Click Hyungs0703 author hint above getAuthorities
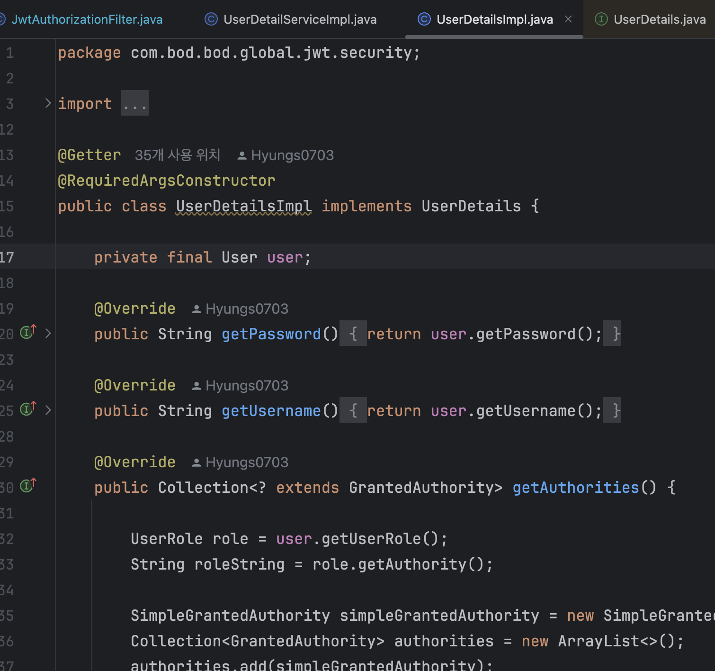Image resolution: width=715 pixels, height=671 pixels. [x=247, y=462]
